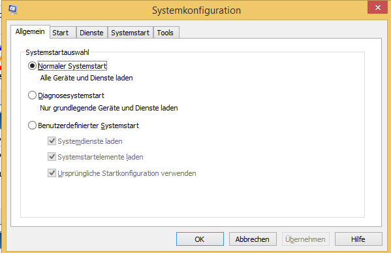This screenshot has width=391, height=253.
Task: Open help via the Hilfe button
Action: click(x=358, y=239)
